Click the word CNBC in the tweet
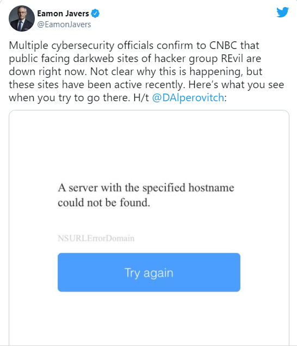This screenshot has width=297, height=346. [223, 46]
